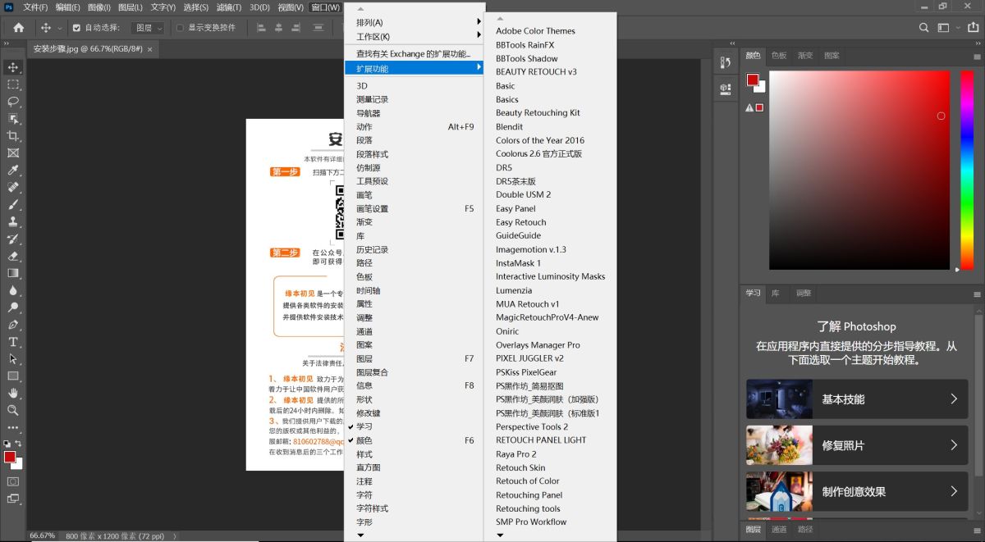Select the Object Selection tool
Image resolution: width=985 pixels, height=542 pixels.
tap(13, 119)
